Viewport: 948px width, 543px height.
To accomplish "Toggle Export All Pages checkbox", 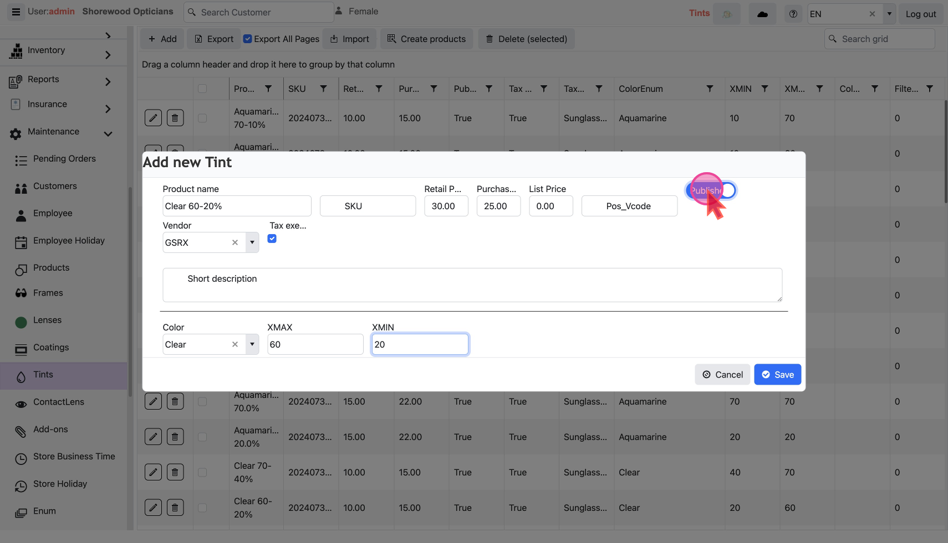I will 248,39.
